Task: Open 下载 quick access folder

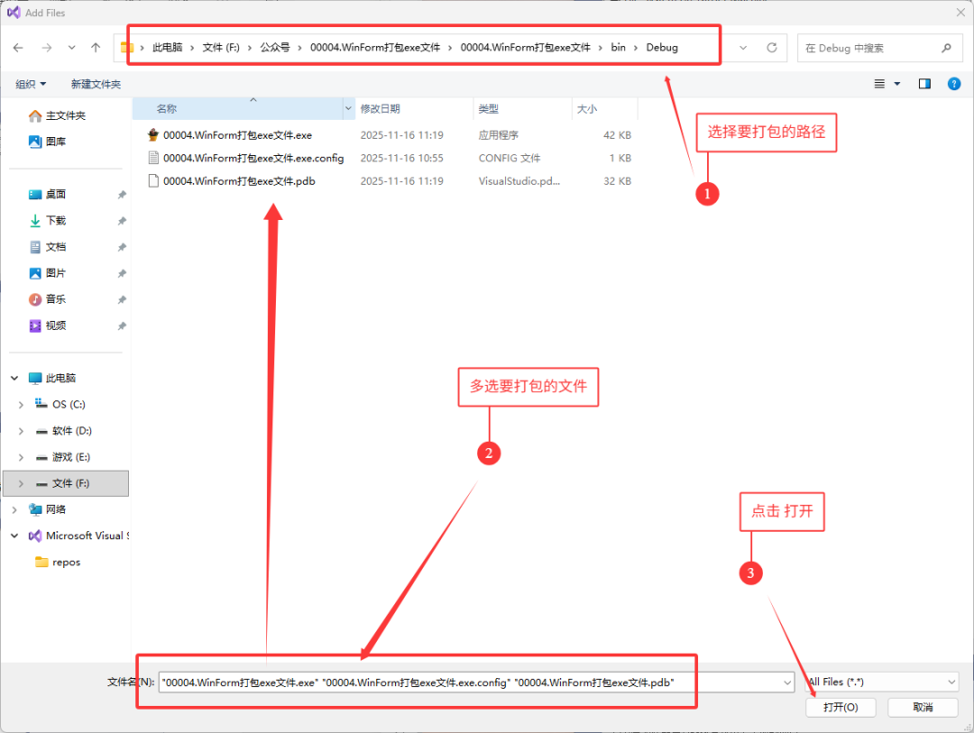Action: click(47, 221)
